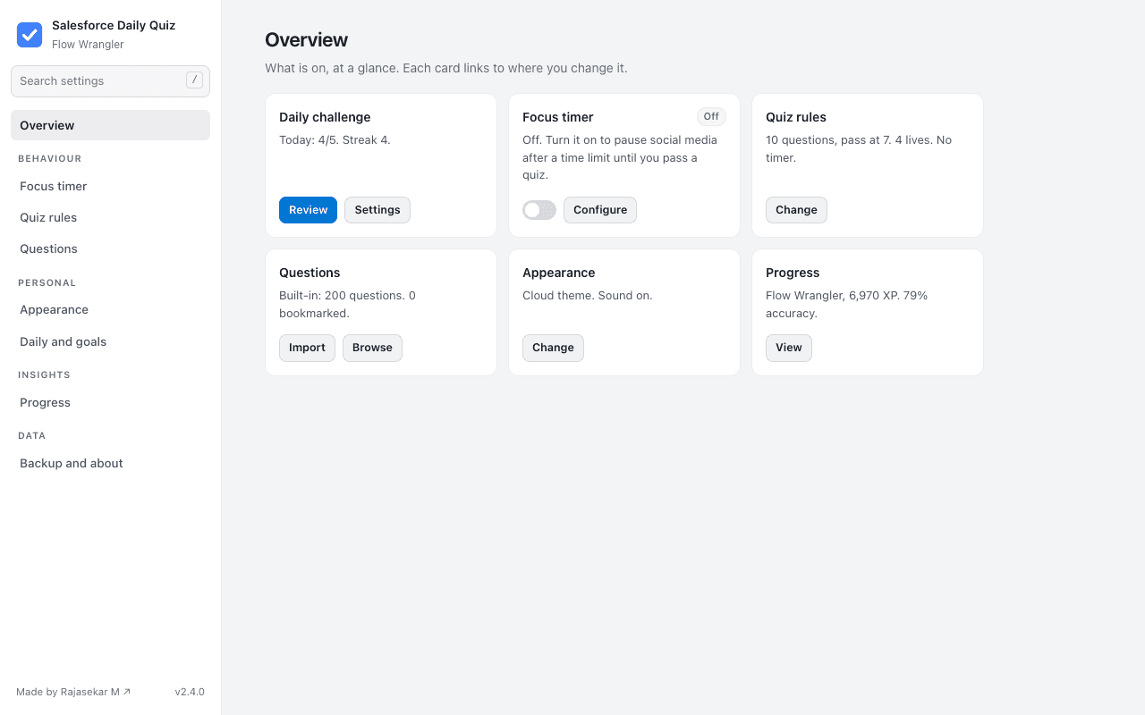Click the Salesforce Daily Quiz checkmark logo
Viewport: 1145px width, 715px height.
(x=30, y=35)
